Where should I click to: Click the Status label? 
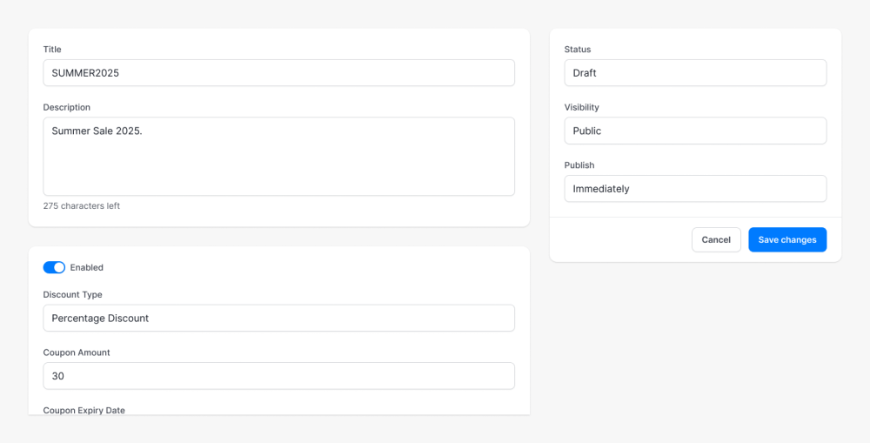point(578,50)
